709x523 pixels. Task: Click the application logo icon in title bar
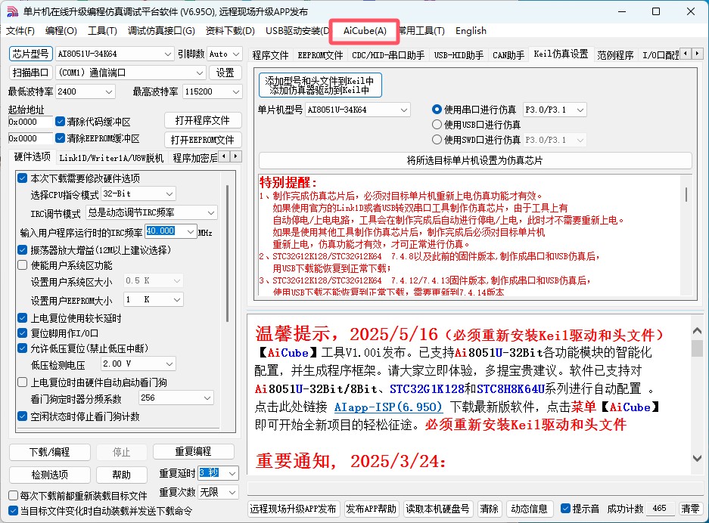pyautogui.click(x=12, y=11)
